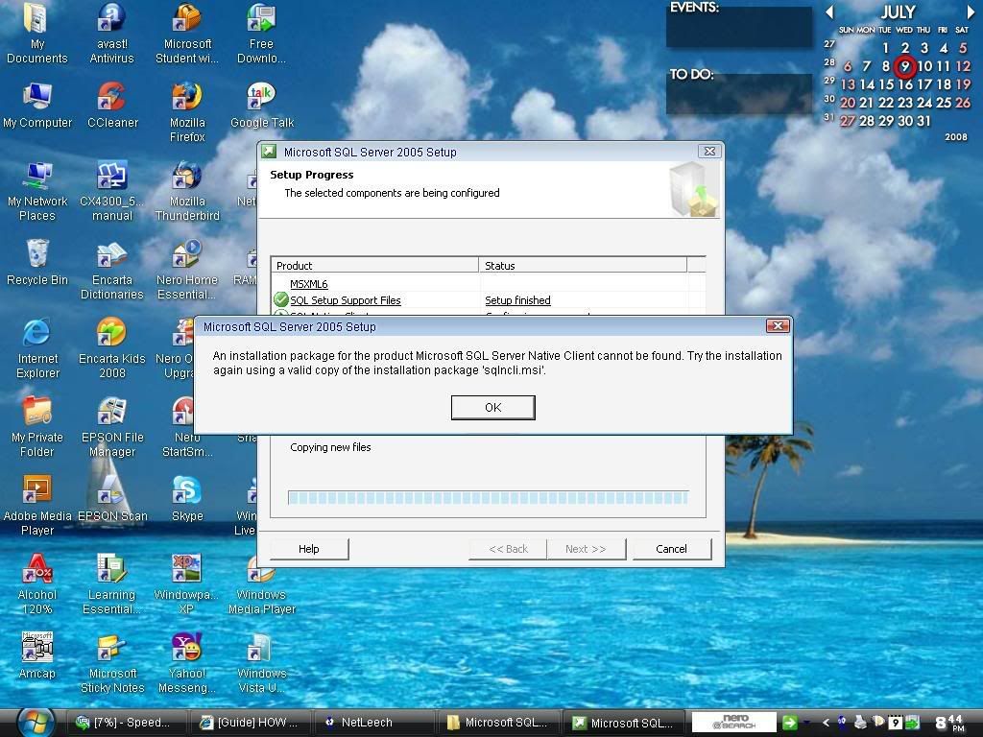Screen dimensions: 983x737
Task: Open the Recycle Bin icon
Action: coord(37,255)
